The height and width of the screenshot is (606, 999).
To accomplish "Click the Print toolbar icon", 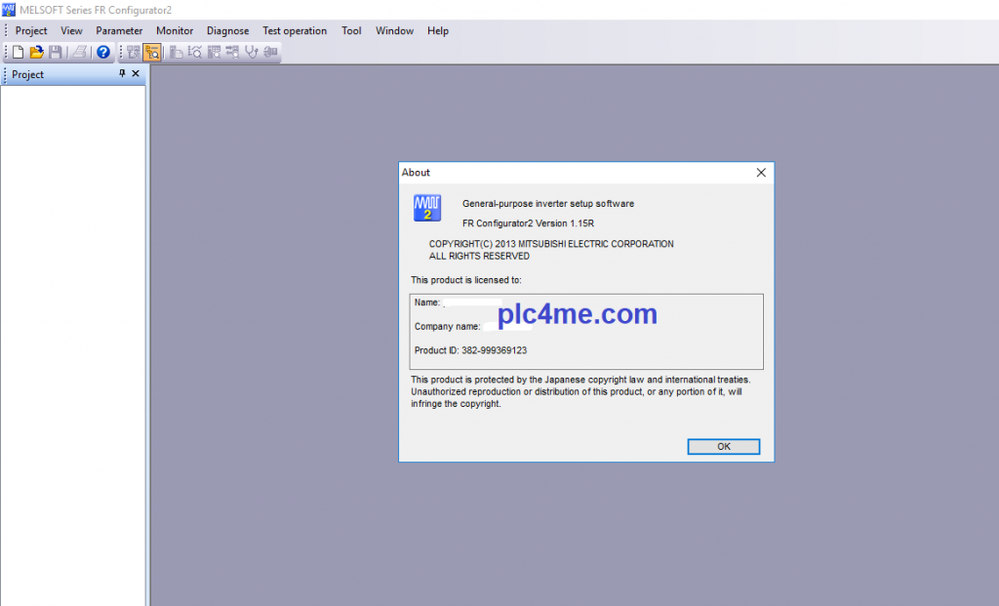I will (80, 52).
